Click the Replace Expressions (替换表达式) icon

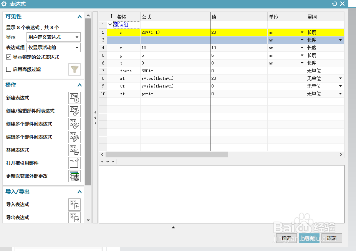75,150
